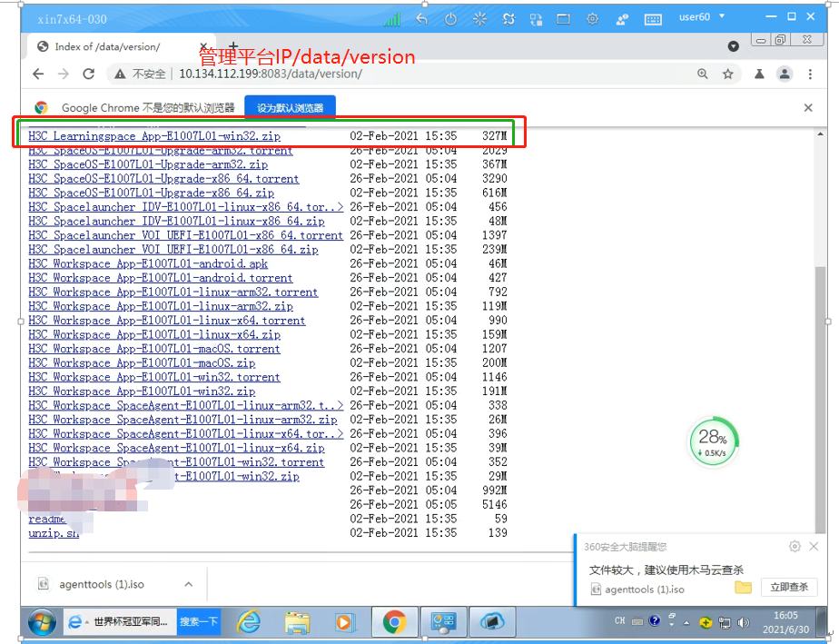The height and width of the screenshot is (644, 839).
Task: Click the not secure warning icon
Action: point(120,74)
